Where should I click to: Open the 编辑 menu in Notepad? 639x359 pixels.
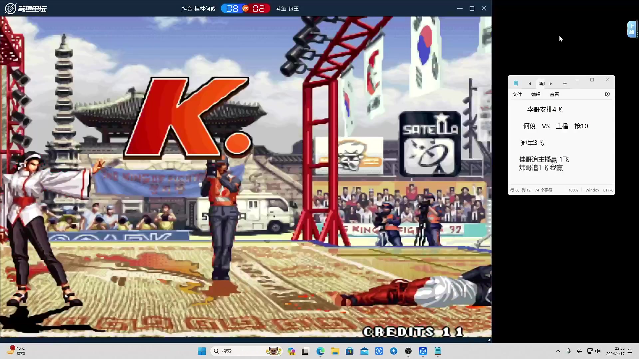(535, 94)
